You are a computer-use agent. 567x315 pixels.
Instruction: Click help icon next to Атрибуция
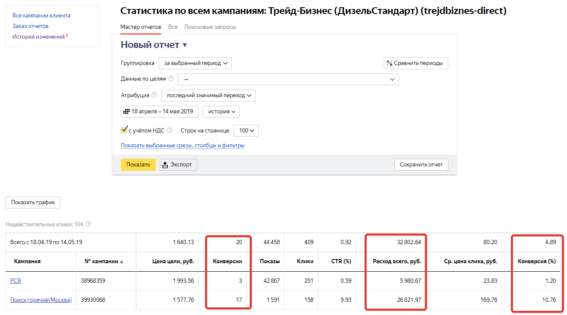(154, 95)
